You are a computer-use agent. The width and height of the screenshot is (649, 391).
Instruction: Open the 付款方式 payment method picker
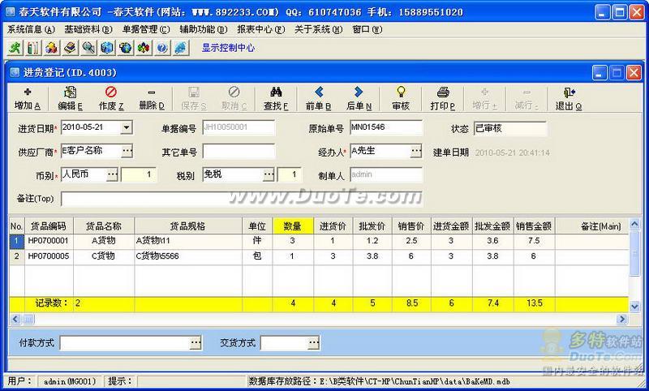pos(196,343)
